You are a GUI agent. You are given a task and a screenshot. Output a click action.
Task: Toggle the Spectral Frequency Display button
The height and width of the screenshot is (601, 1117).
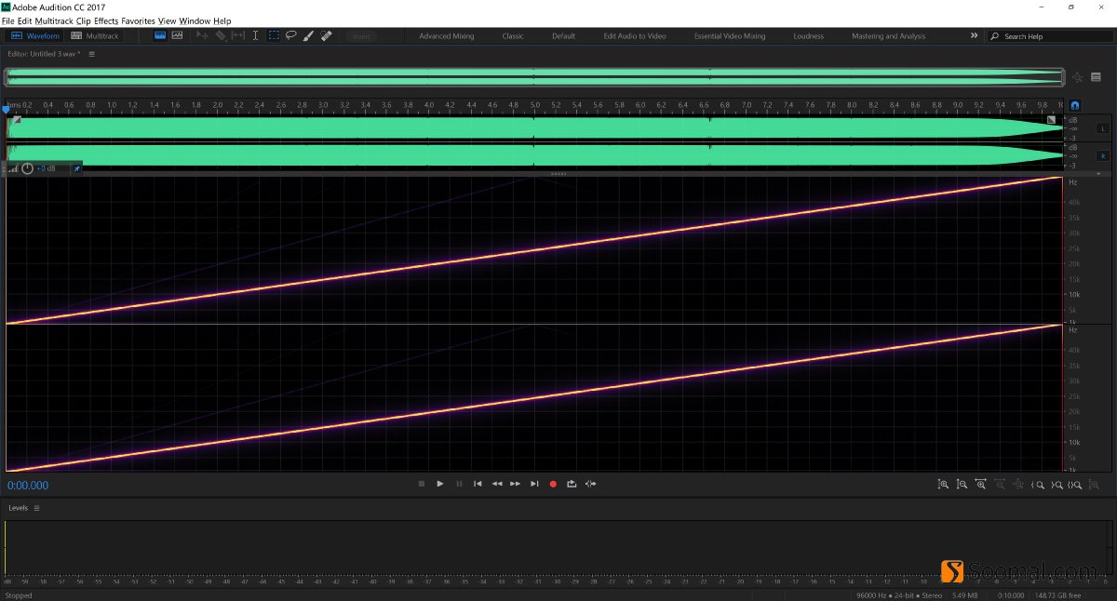click(x=159, y=36)
